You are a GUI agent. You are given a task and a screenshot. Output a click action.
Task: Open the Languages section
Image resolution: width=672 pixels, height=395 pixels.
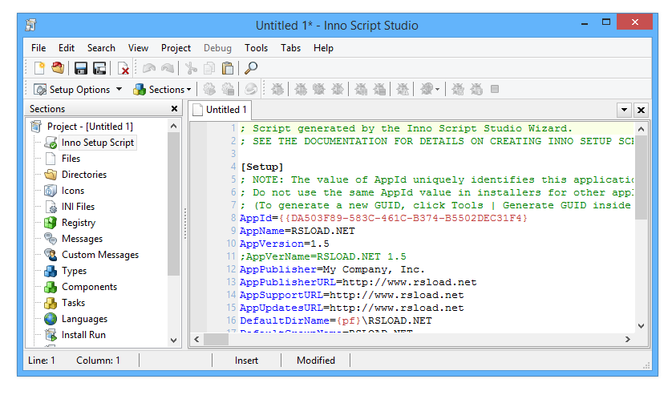point(84,319)
